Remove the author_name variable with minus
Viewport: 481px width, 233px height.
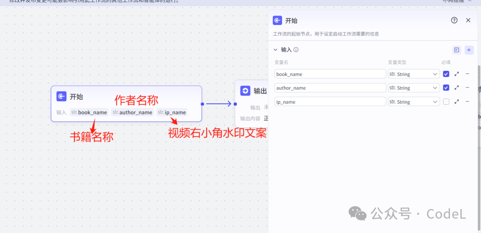(x=467, y=87)
